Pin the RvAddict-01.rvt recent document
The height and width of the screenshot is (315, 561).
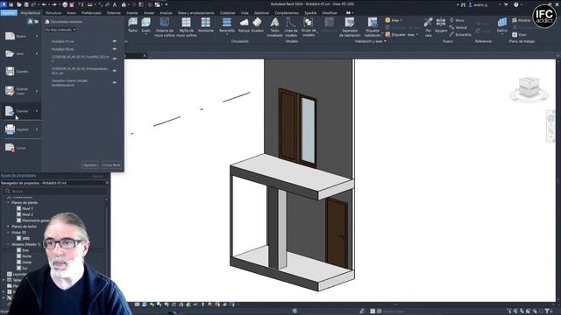(115, 41)
